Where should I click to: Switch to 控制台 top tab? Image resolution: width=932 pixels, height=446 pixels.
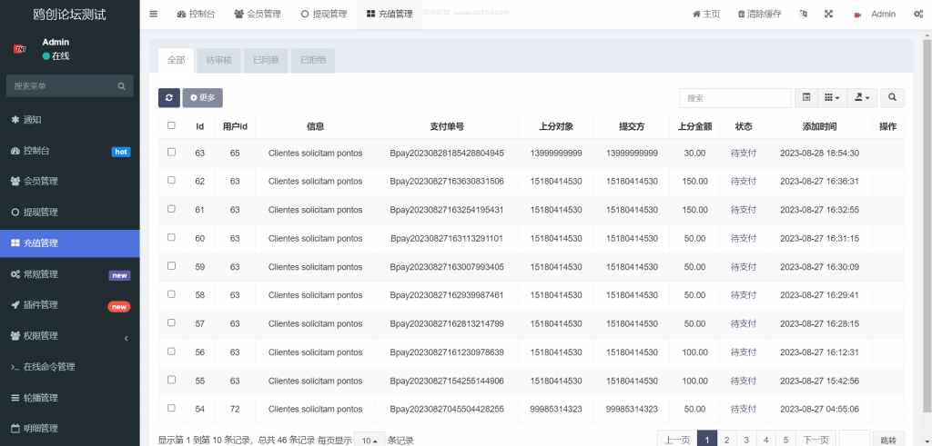pos(197,15)
